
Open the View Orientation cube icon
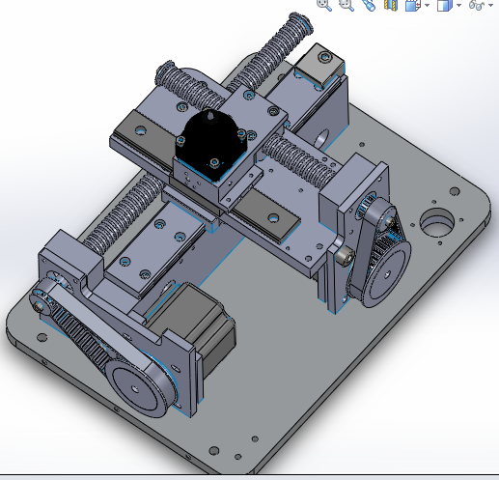(x=413, y=5)
